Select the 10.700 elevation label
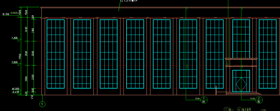Screen dimensions: 280x111 pos(6,14)
